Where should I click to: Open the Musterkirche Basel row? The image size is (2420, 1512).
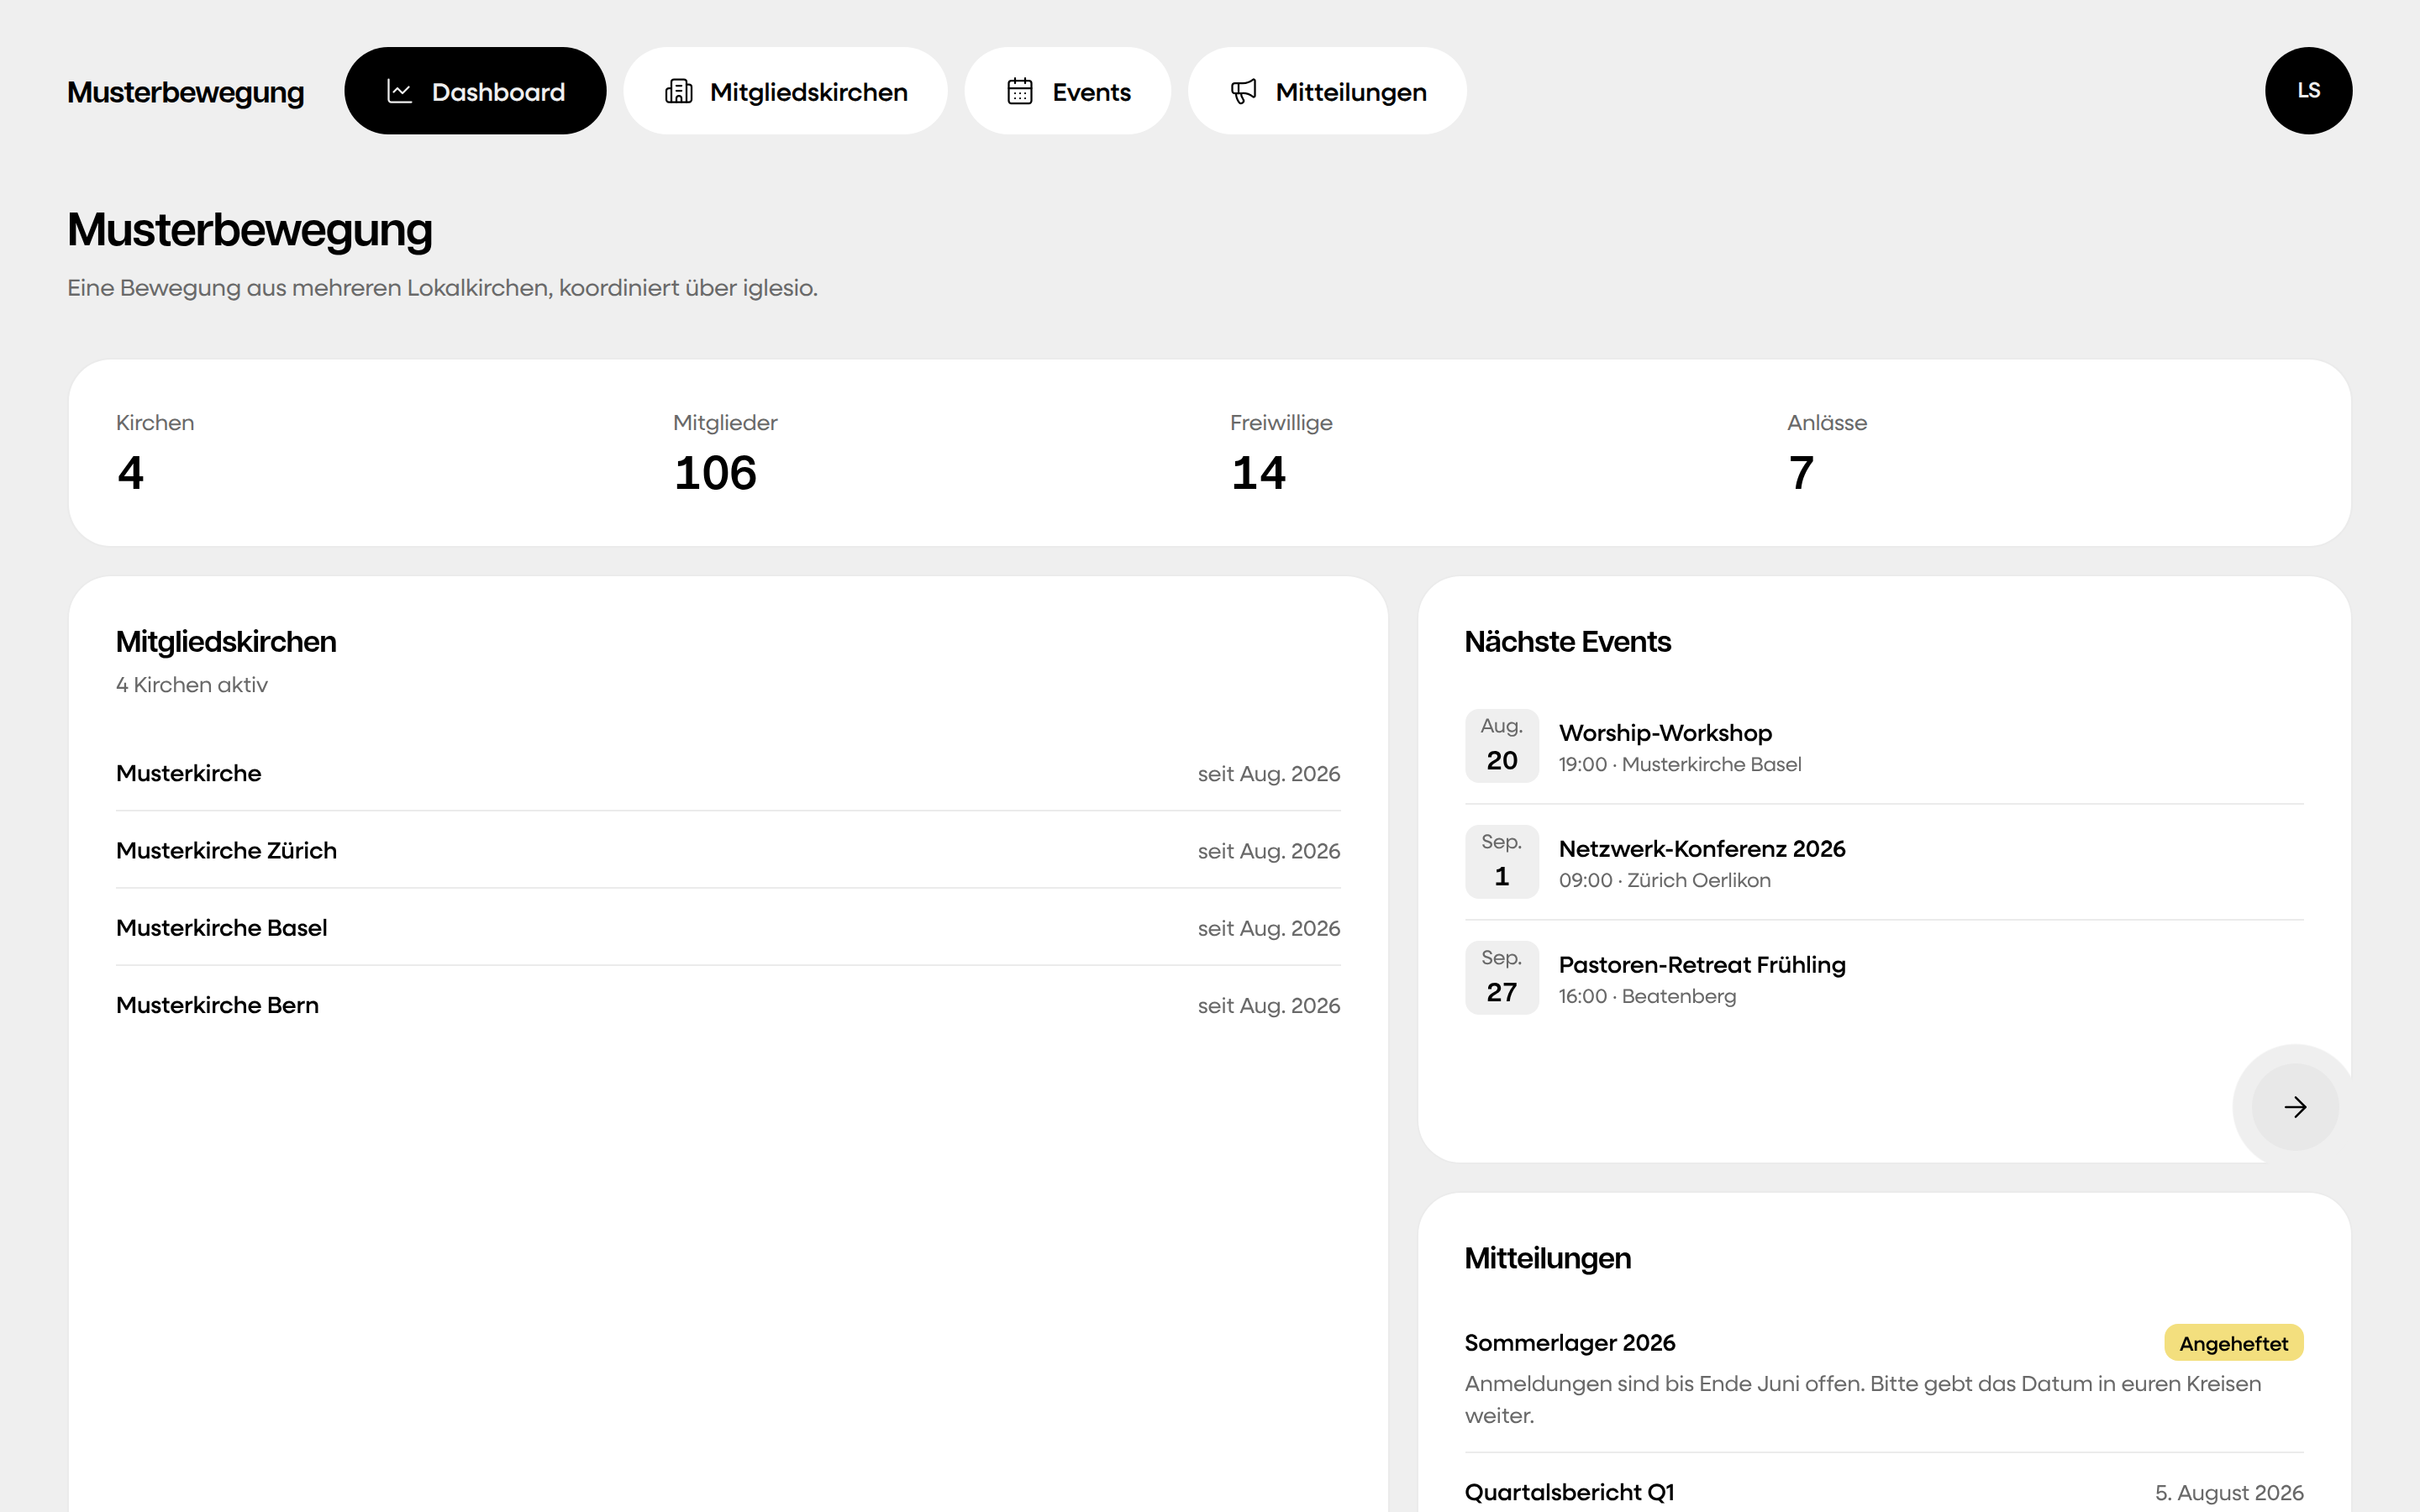728,928
